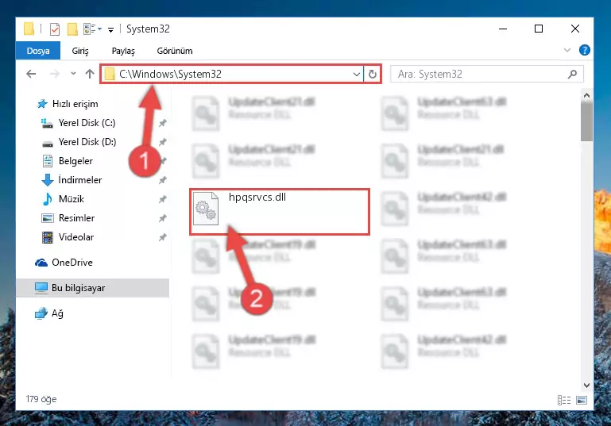Click pin icon next to Resimler
Viewport: 611px width, 426px height.
(x=163, y=218)
